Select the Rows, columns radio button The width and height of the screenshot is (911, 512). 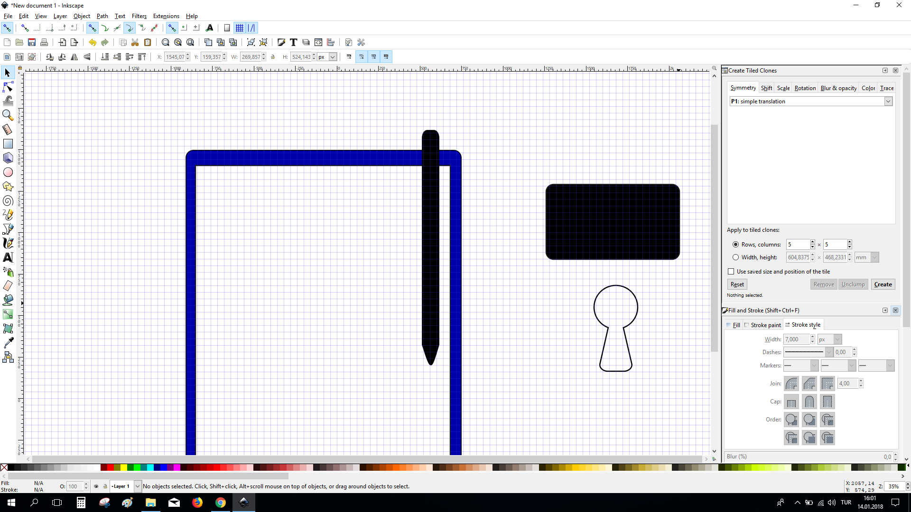click(x=735, y=245)
